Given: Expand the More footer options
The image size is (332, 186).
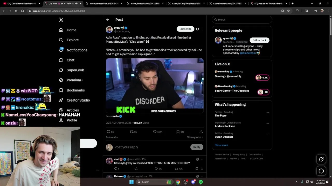Looking at the screenshot, I should point(244,159).
